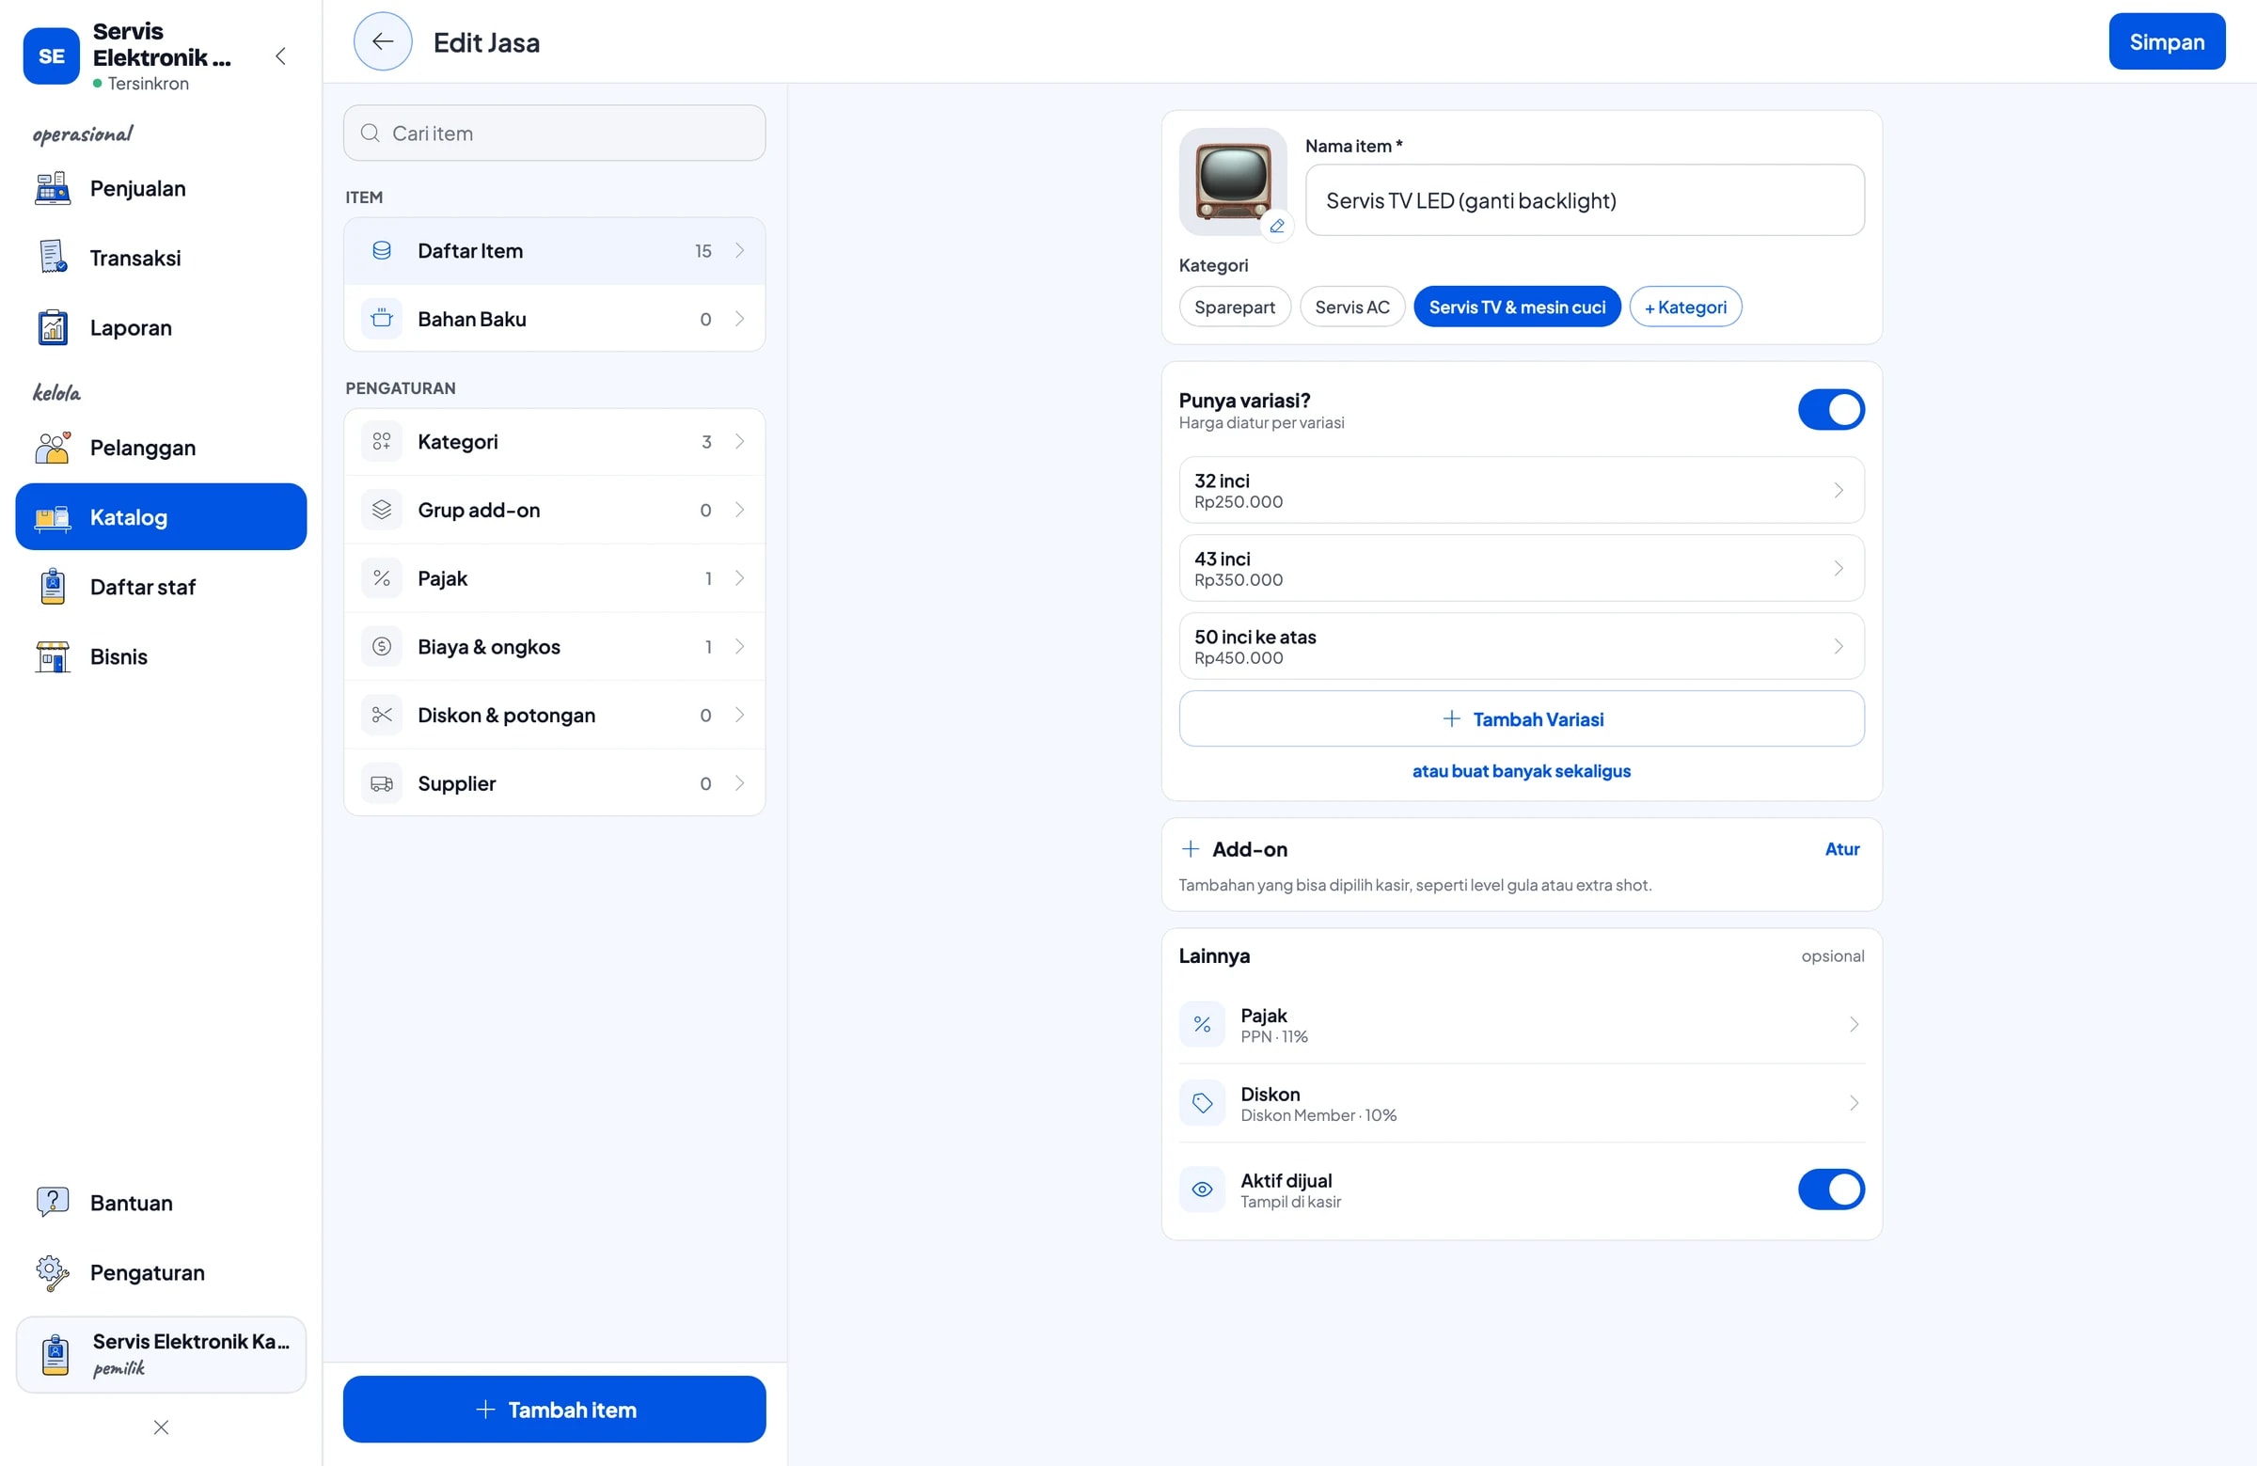Open Pajak PPN 11% setting

(1521, 1024)
